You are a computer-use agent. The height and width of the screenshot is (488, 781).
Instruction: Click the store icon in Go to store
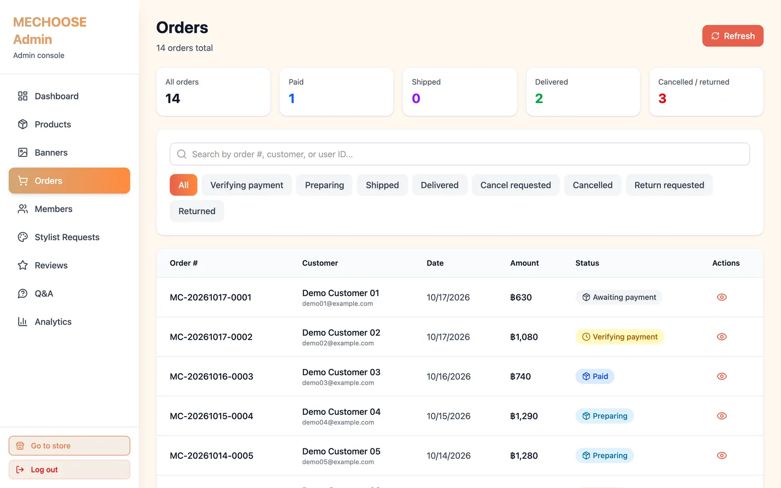pyautogui.click(x=20, y=446)
